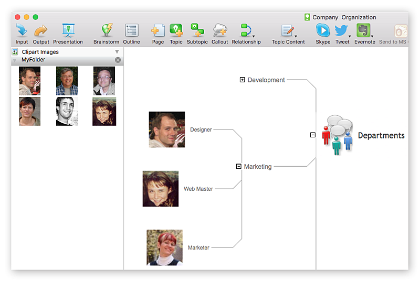
Task: Select the Relationship tool
Action: click(246, 34)
